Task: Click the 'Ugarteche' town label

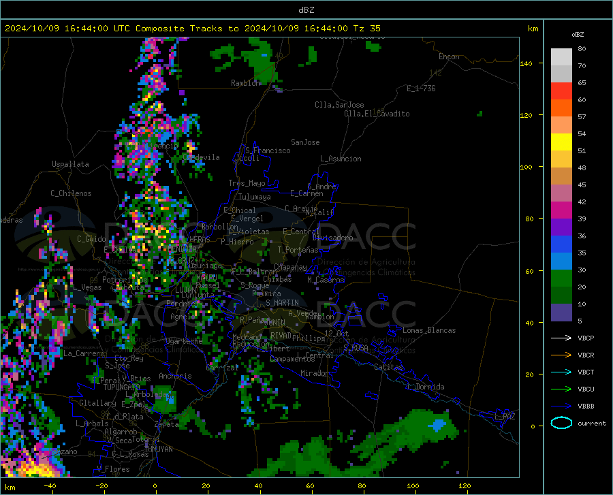Action: pyautogui.click(x=184, y=341)
